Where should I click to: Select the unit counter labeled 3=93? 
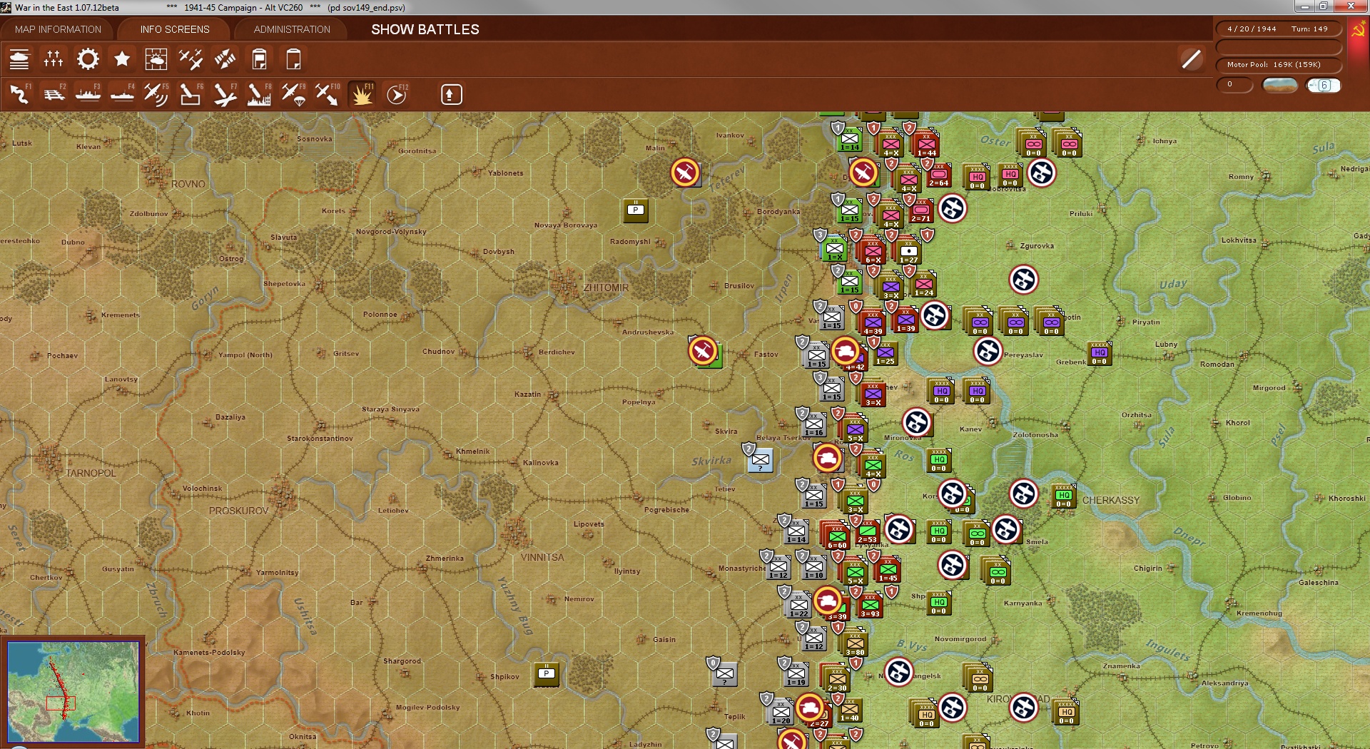click(870, 605)
